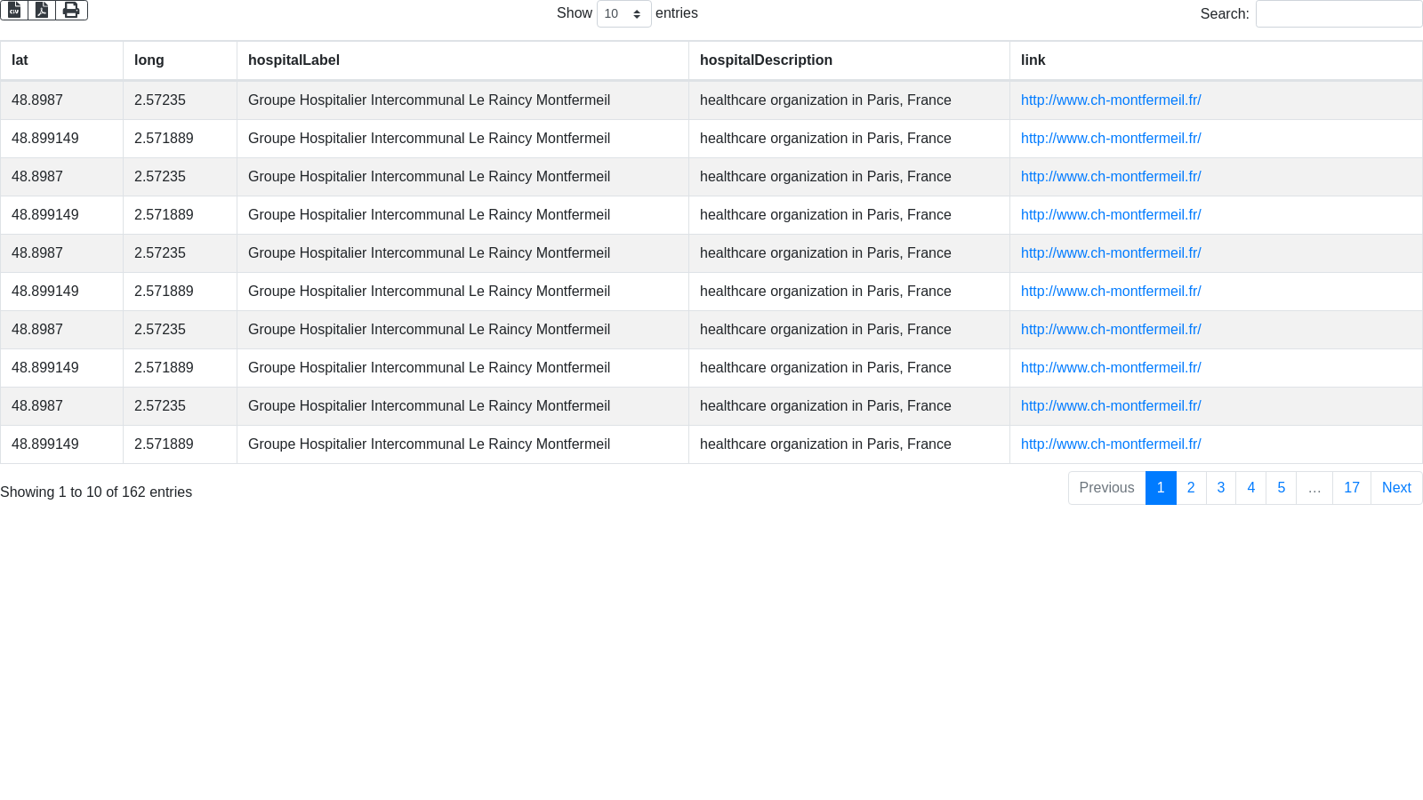Select page 4 in pagination
Screen dimensions: 1423x800
[1250, 488]
